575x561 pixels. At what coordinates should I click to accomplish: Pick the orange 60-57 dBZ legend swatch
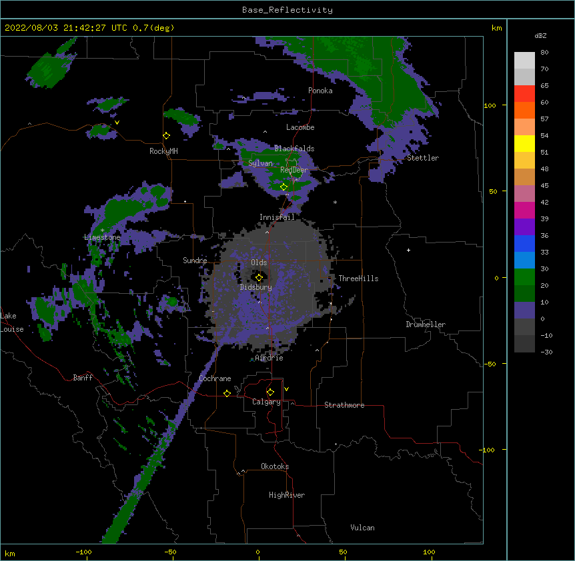tap(524, 110)
